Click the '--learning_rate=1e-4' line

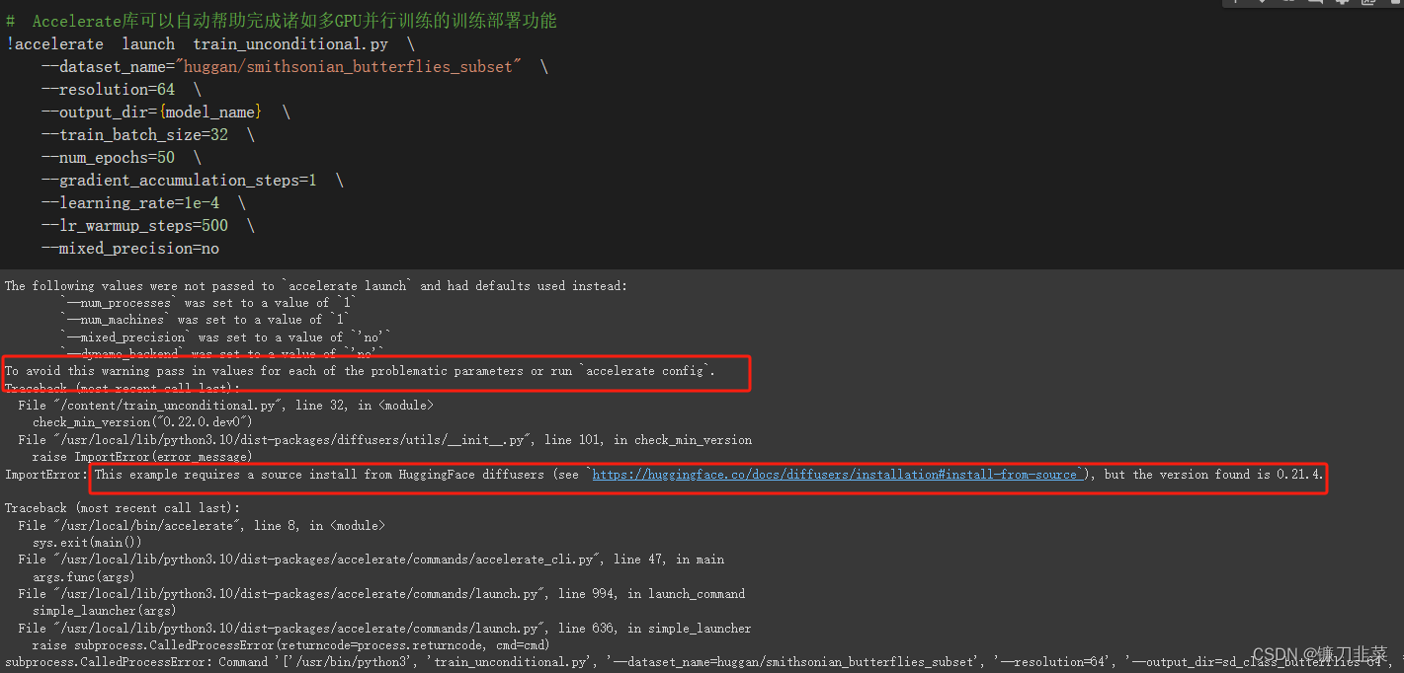(143, 203)
